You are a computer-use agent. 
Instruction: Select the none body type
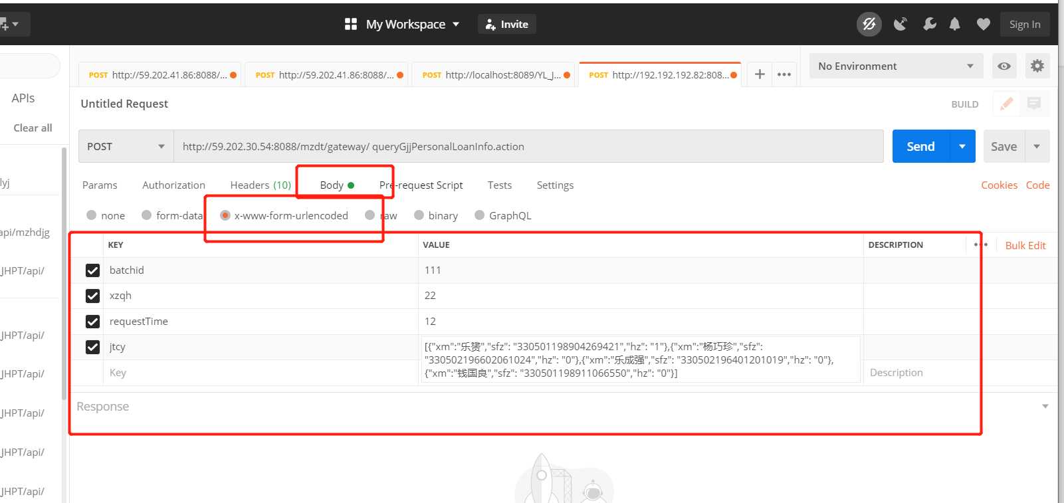point(92,215)
